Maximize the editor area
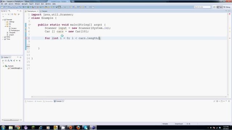The width and height of the screenshot is (232, 130). (x=229, y=11)
